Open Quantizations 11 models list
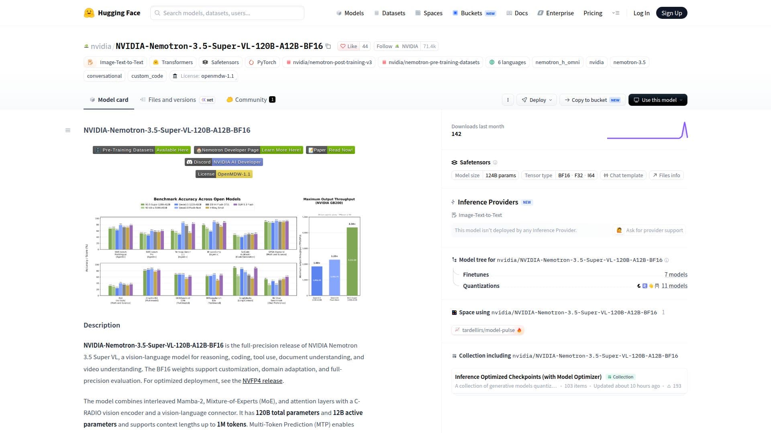Viewport: 771px width, 433px height. [x=674, y=286]
